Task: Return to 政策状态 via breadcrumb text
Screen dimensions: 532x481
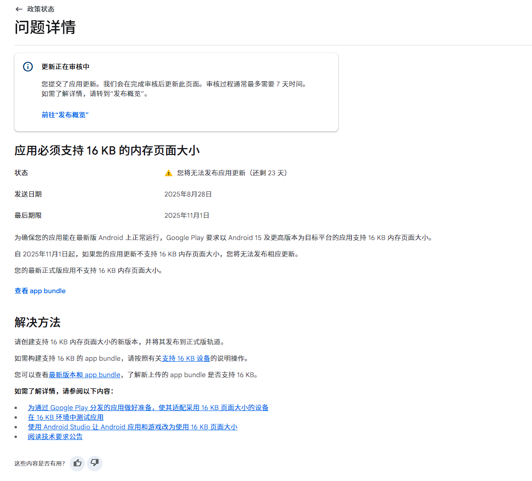Action: (41, 9)
